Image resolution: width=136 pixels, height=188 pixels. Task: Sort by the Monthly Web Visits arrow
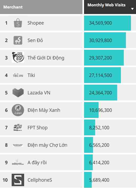[x=132, y=9]
